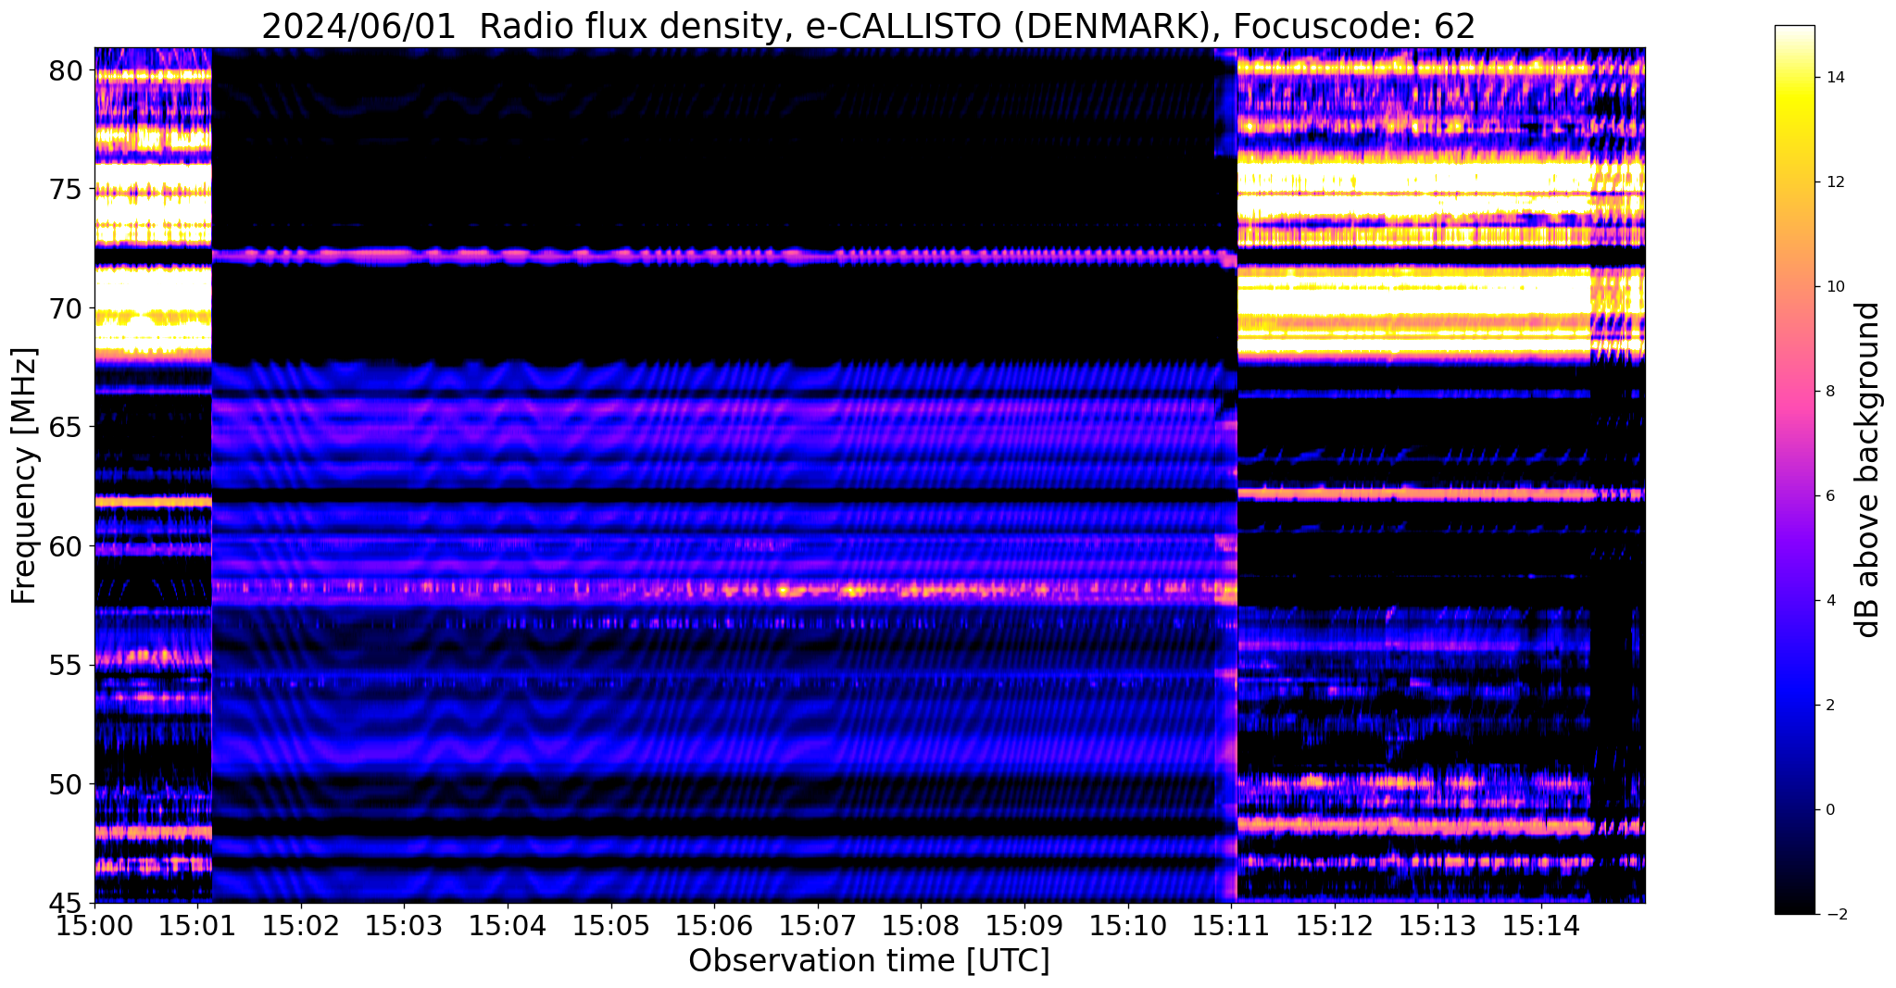Click the 15:04 time tick label

tap(508, 927)
